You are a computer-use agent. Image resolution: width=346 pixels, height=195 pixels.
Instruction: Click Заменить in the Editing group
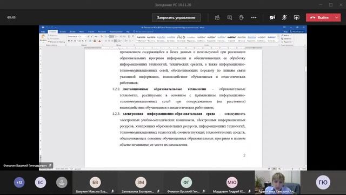tap(286, 38)
